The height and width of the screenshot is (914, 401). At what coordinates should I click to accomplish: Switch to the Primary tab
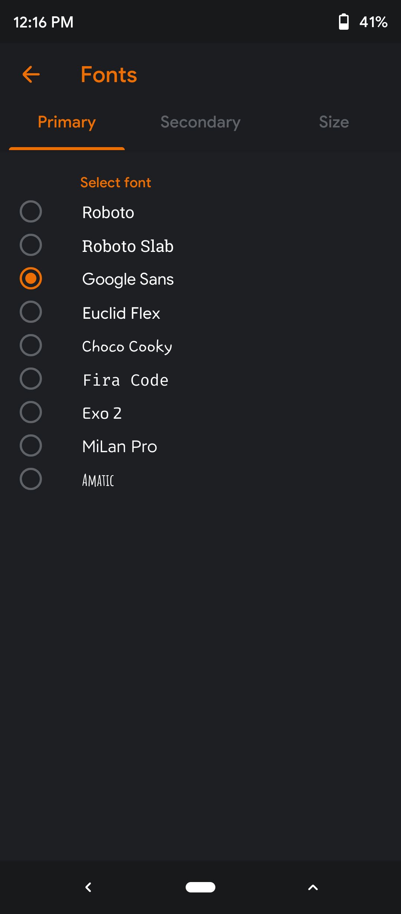pyautogui.click(x=67, y=122)
